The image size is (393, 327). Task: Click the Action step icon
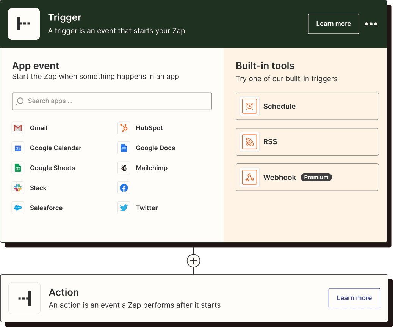pos(24,298)
